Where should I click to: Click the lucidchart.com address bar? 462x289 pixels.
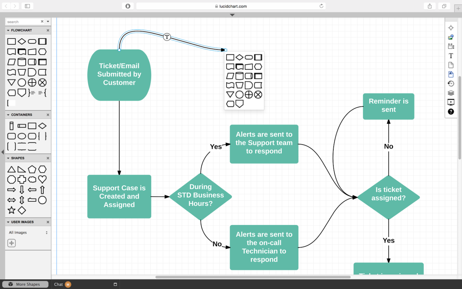(231, 6)
